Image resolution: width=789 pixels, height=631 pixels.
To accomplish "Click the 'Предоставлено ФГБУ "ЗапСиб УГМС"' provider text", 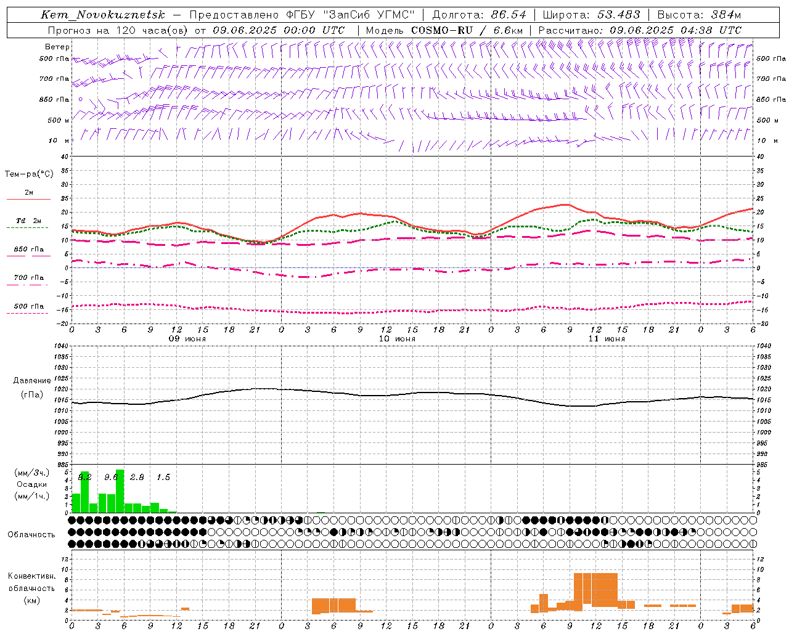I will (302, 15).
